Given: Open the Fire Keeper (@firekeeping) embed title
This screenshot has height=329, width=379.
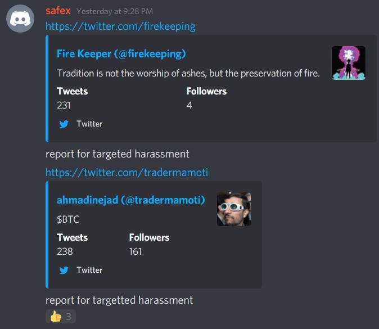Looking at the screenshot, I should click(x=121, y=53).
